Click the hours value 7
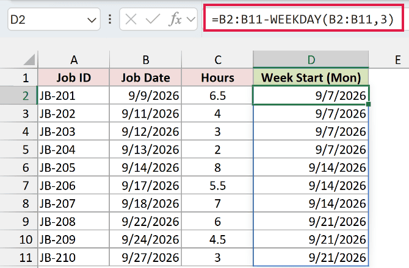This screenshot has height=268, width=409. pos(217,203)
